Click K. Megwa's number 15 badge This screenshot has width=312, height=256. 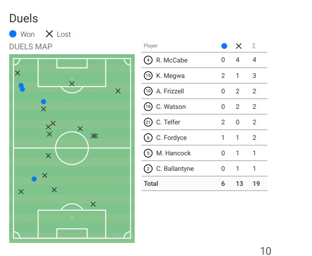click(x=148, y=76)
